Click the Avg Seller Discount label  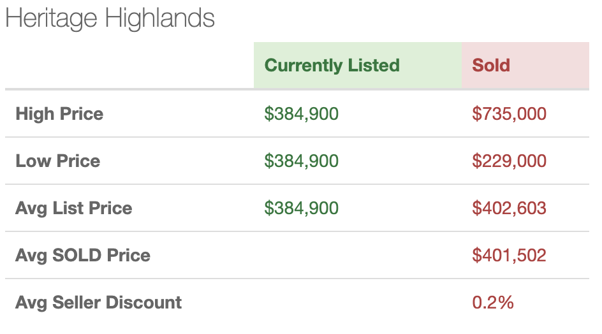pos(99,303)
